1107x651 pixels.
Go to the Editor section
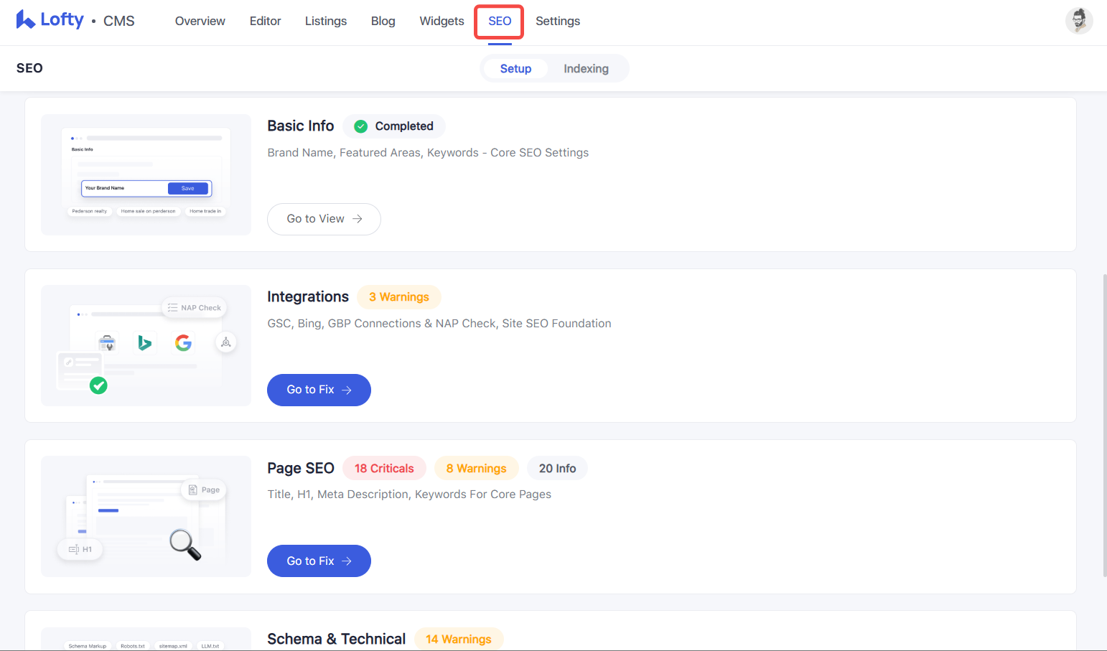coord(265,22)
